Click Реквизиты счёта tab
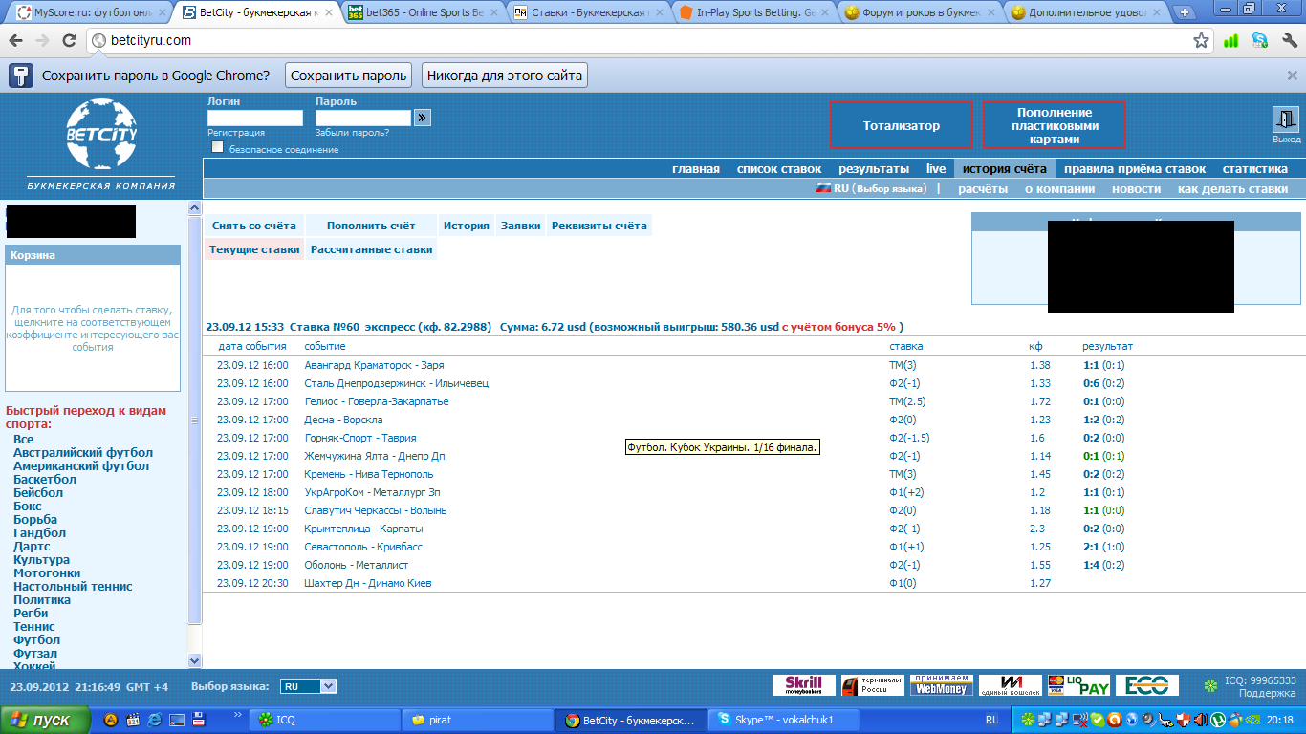Viewport: 1306px width, 734px height. (599, 226)
